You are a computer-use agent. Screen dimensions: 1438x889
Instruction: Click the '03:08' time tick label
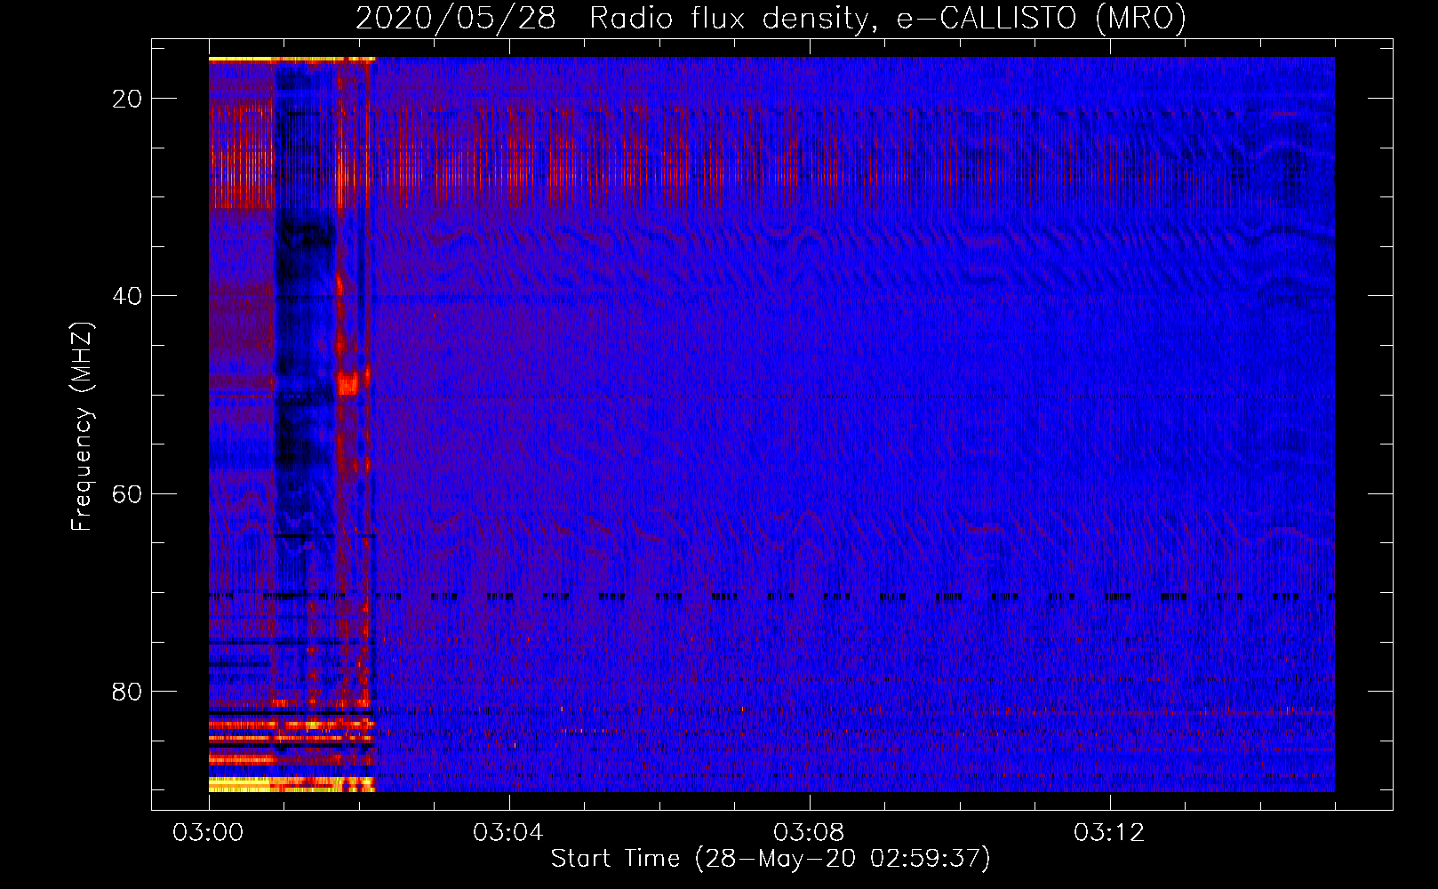pyautogui.click(x=809, y=833)
